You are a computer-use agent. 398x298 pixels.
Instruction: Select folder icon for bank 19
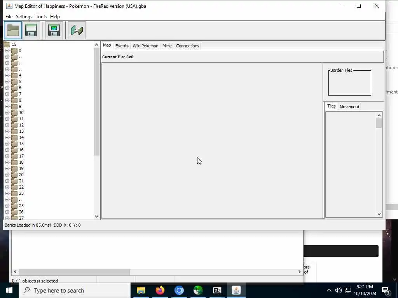click(x=14, y=168)
